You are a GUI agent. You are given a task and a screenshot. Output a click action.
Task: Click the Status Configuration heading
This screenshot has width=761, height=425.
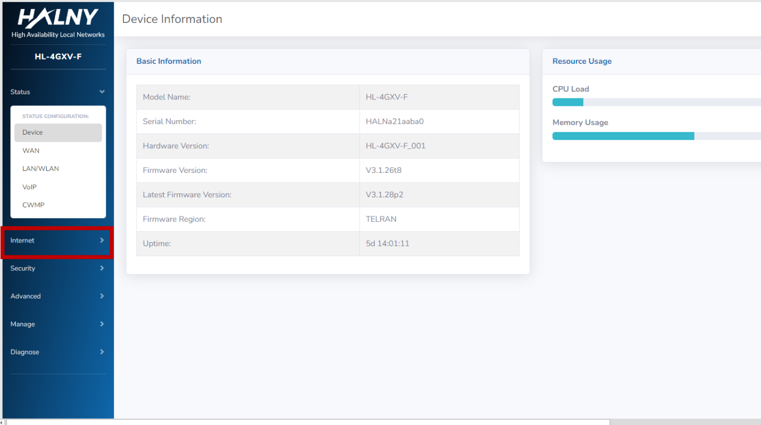pos(55,116)
